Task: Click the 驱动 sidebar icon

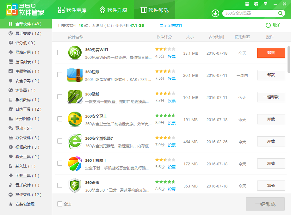Action: (10, 128)
